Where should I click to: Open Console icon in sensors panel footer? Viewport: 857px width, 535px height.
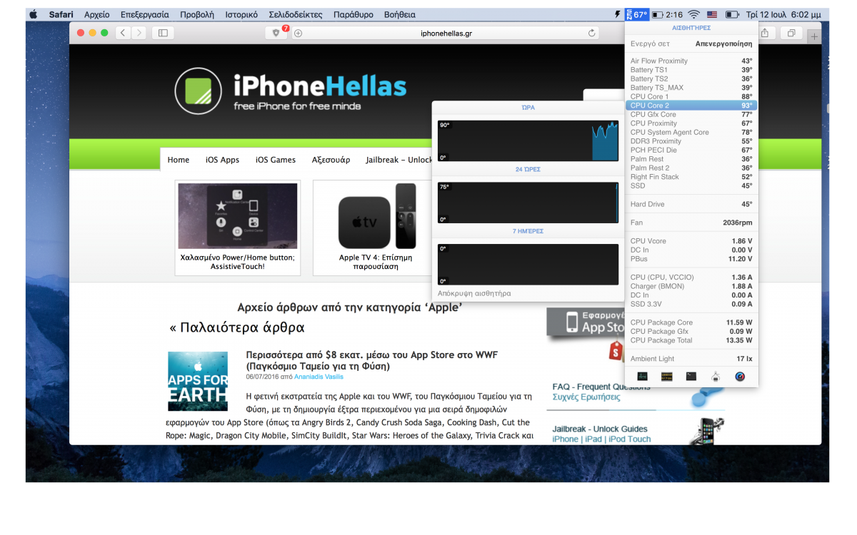pyautogui.click(x=667, y=376)
